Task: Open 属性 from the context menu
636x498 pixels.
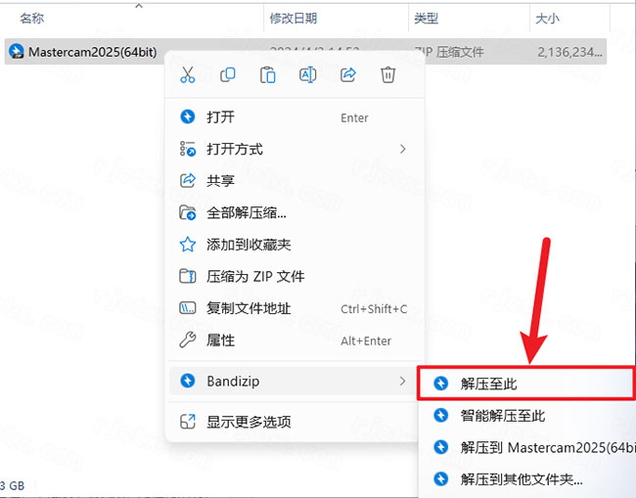Action: pyautogui.click(x=295, y=340)
